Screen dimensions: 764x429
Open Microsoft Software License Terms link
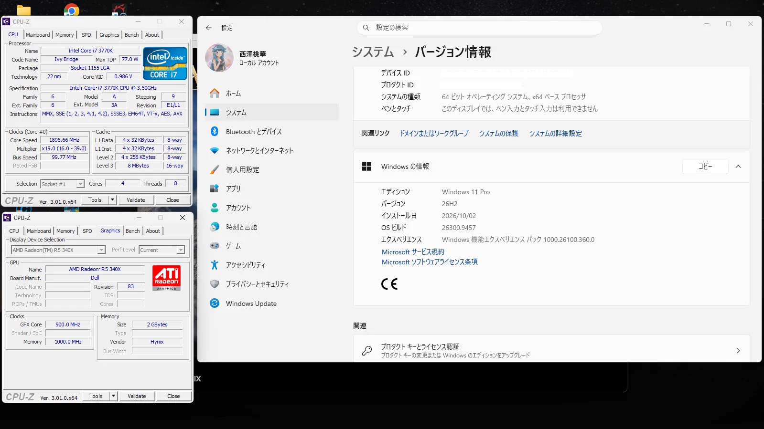[430, 262]
